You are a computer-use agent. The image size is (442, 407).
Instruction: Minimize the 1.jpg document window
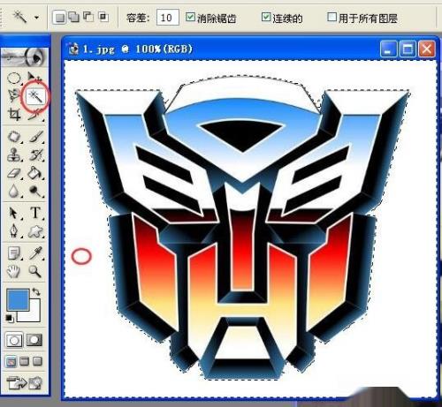point(389,49)
